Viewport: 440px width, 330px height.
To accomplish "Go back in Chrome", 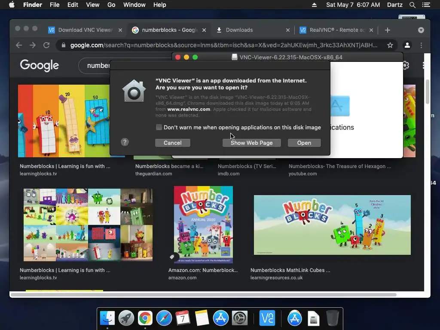I will click(x=19, y=45).
